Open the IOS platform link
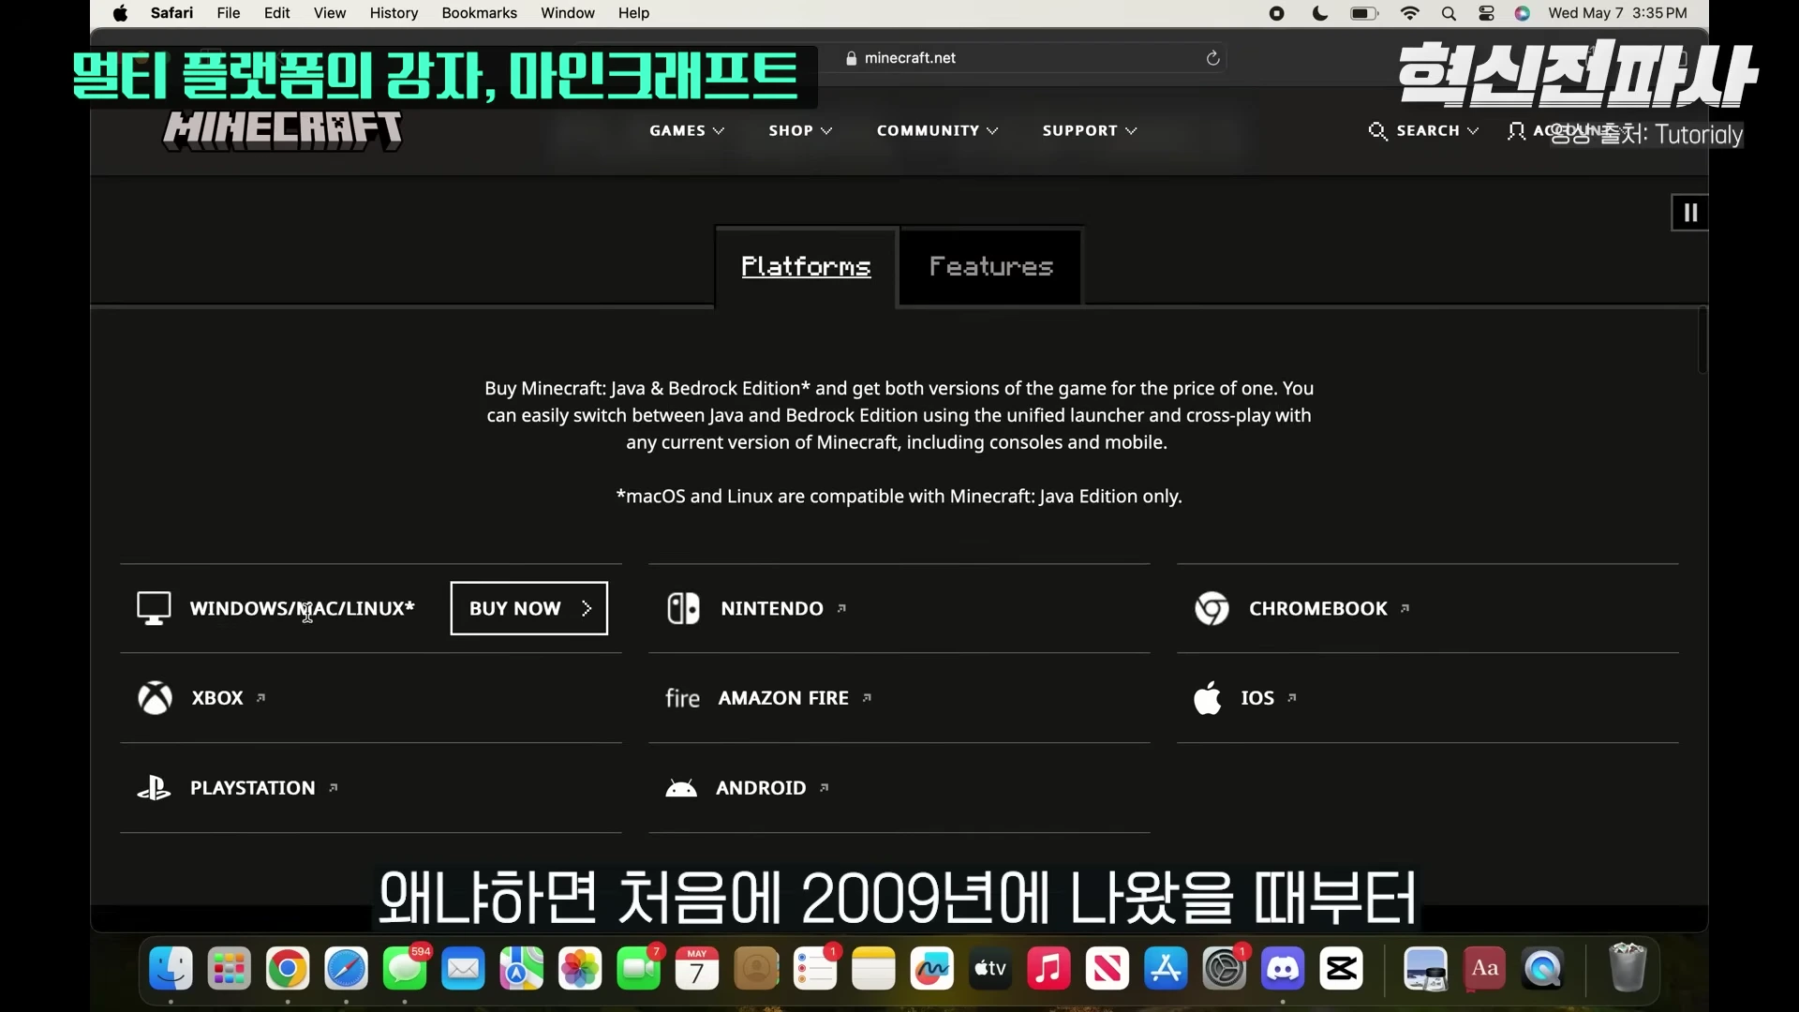The width and height of the screenshot is (1799, 1012). (x=1269, y=698)
